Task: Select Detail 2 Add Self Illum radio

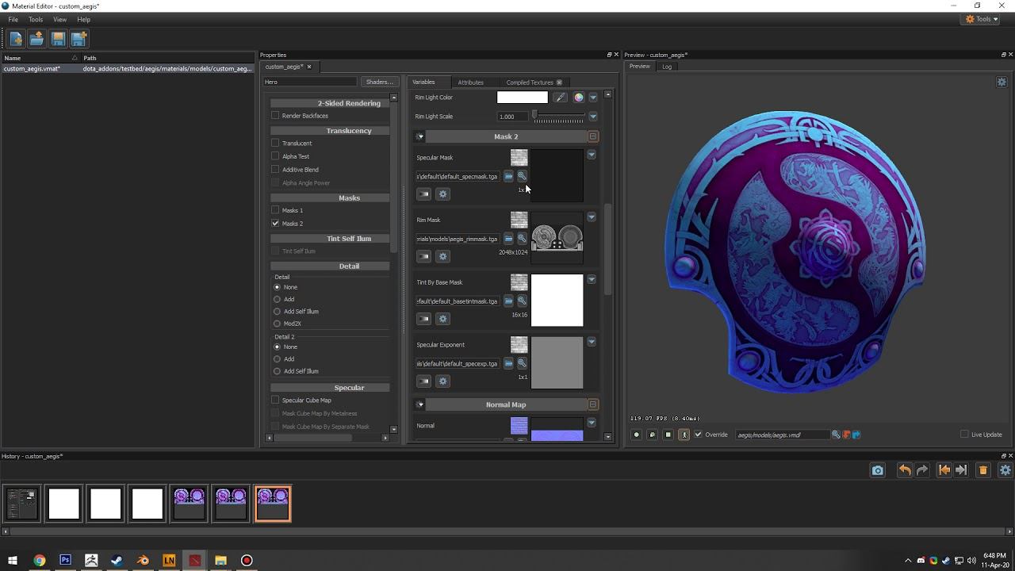Action: pyautogui.click(x=277, y=371)
